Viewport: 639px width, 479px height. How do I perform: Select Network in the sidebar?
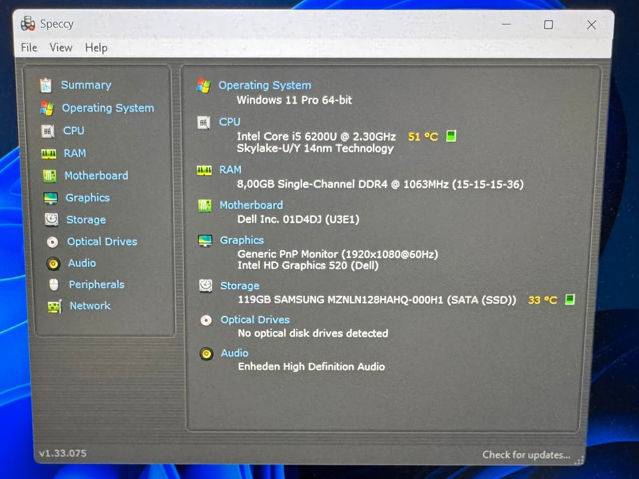coord(90,305)
